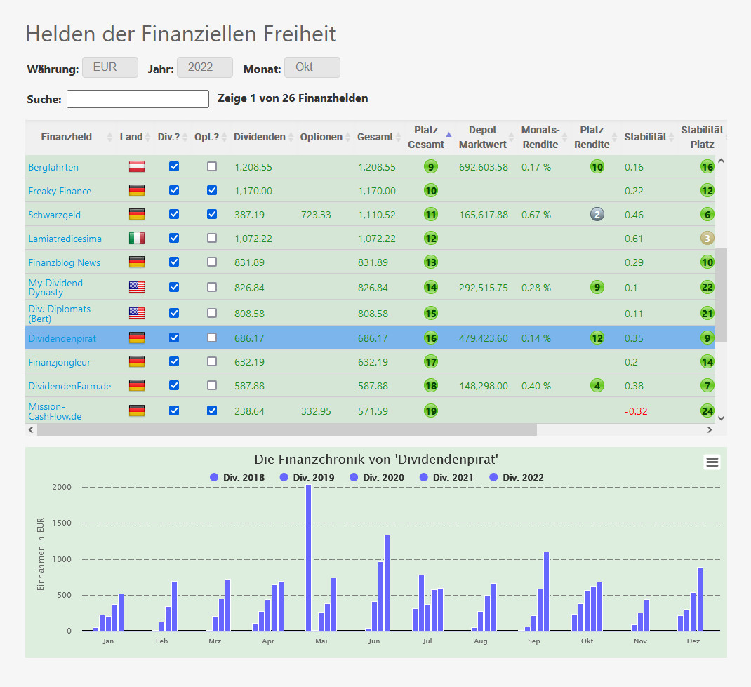
Task: Click the Italian flag for Lamiatredicesima
Action: coord(137,239)
